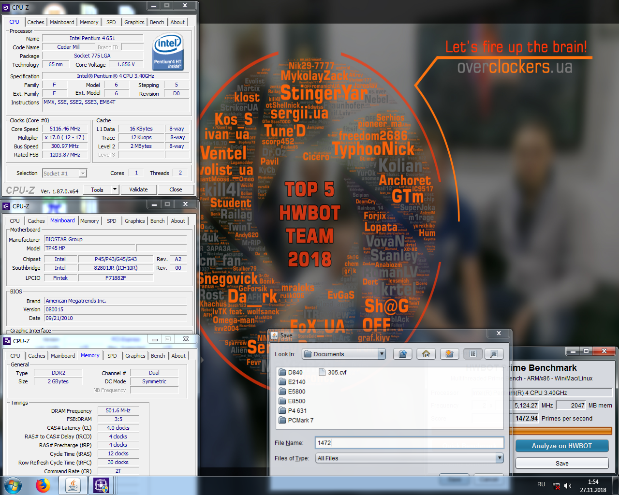Activate the Java app on the taskbar

click(x=73, y=485)
